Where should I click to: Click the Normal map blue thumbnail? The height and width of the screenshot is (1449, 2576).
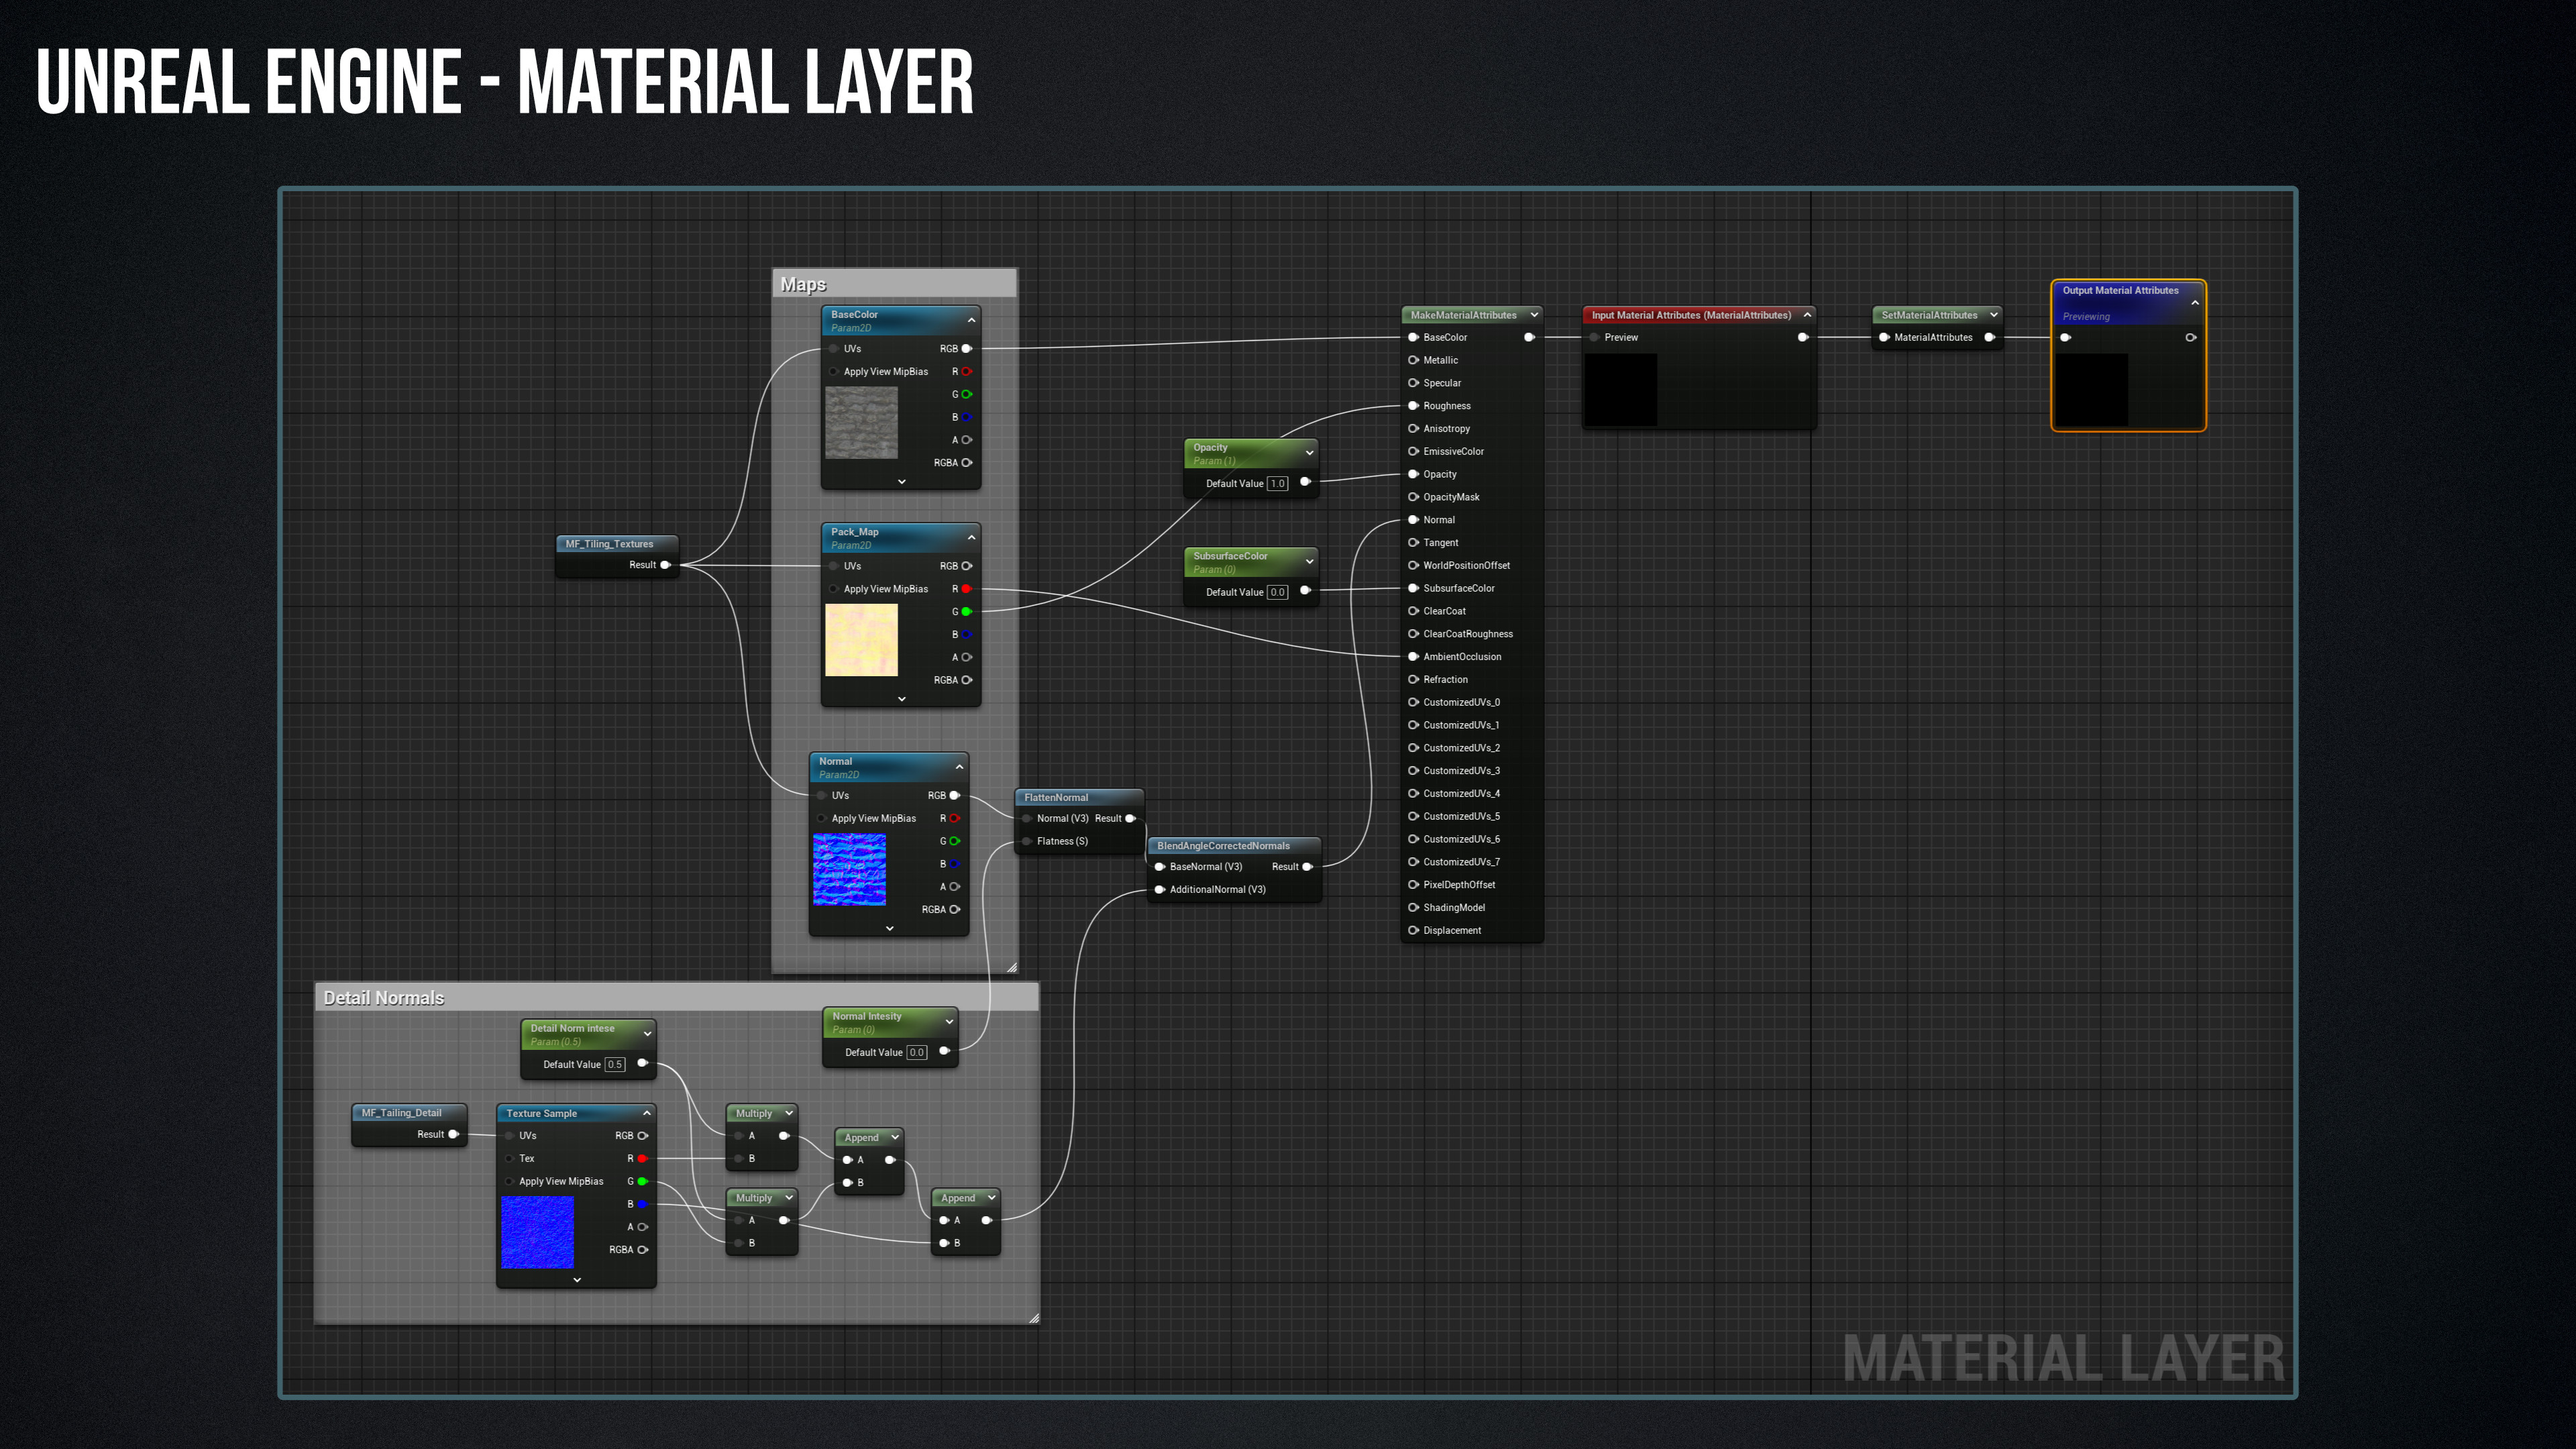click(849, 870)
